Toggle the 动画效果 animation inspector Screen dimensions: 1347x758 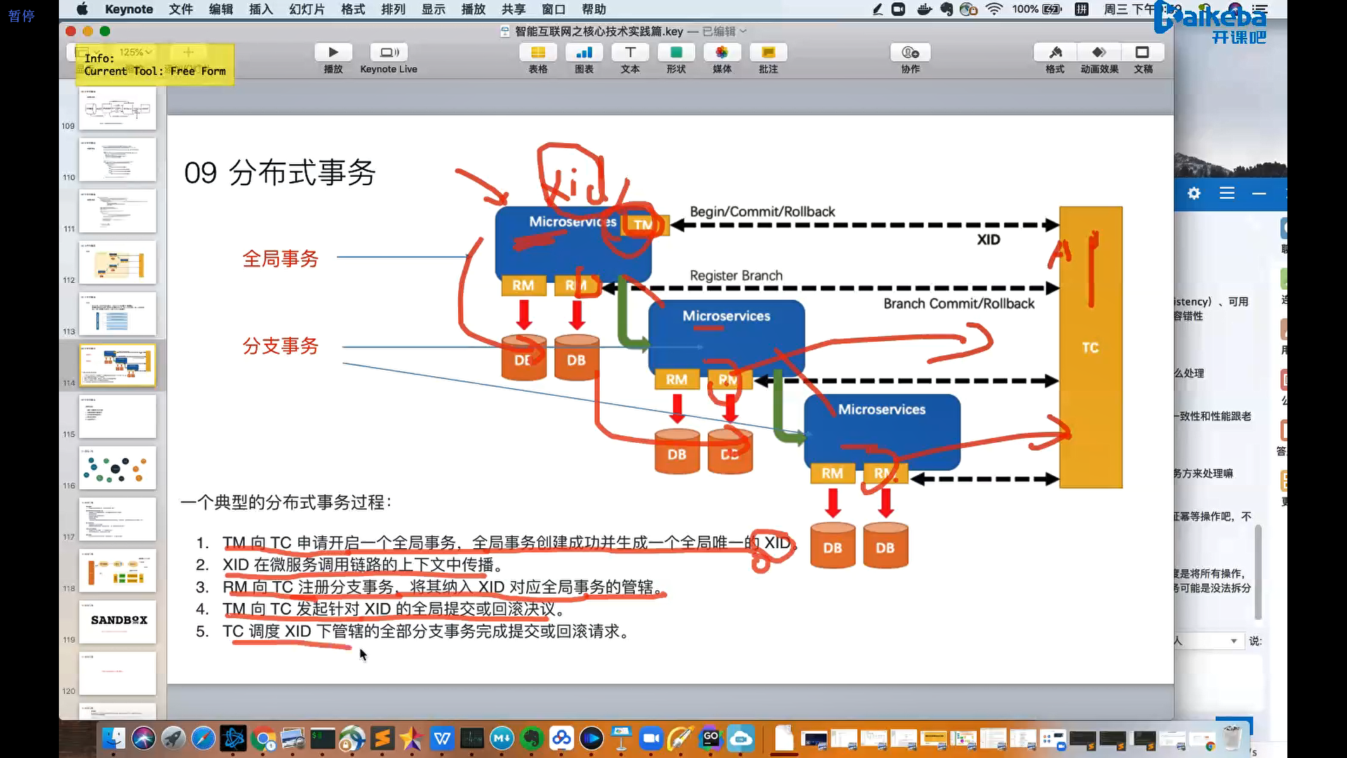pyautogui.click(x=1099, y=53)
